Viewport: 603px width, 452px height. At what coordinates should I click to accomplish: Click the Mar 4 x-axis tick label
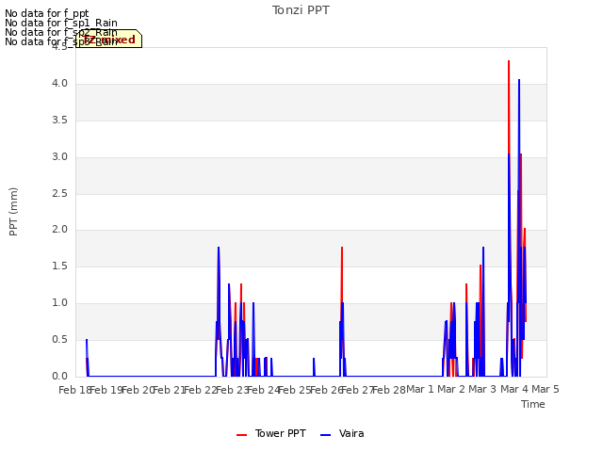pos(514,389)
